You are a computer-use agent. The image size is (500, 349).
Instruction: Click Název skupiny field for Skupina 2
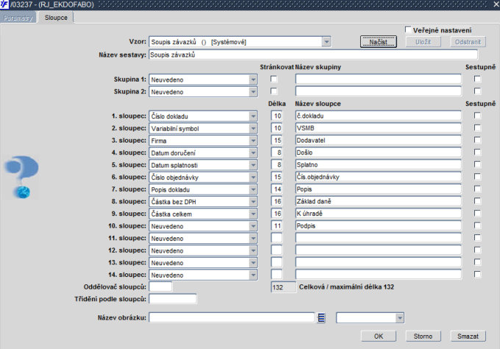(378, 91)
